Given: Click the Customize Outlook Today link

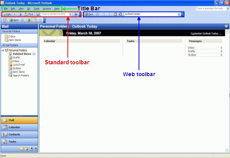Looking at the screenshot, I should (206, 34).
